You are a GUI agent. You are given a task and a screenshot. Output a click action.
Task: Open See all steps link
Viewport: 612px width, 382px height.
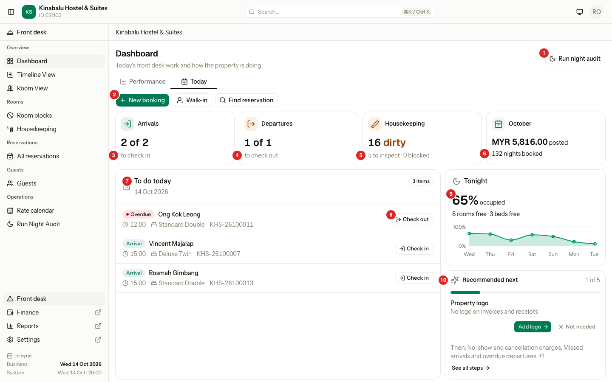471,368
